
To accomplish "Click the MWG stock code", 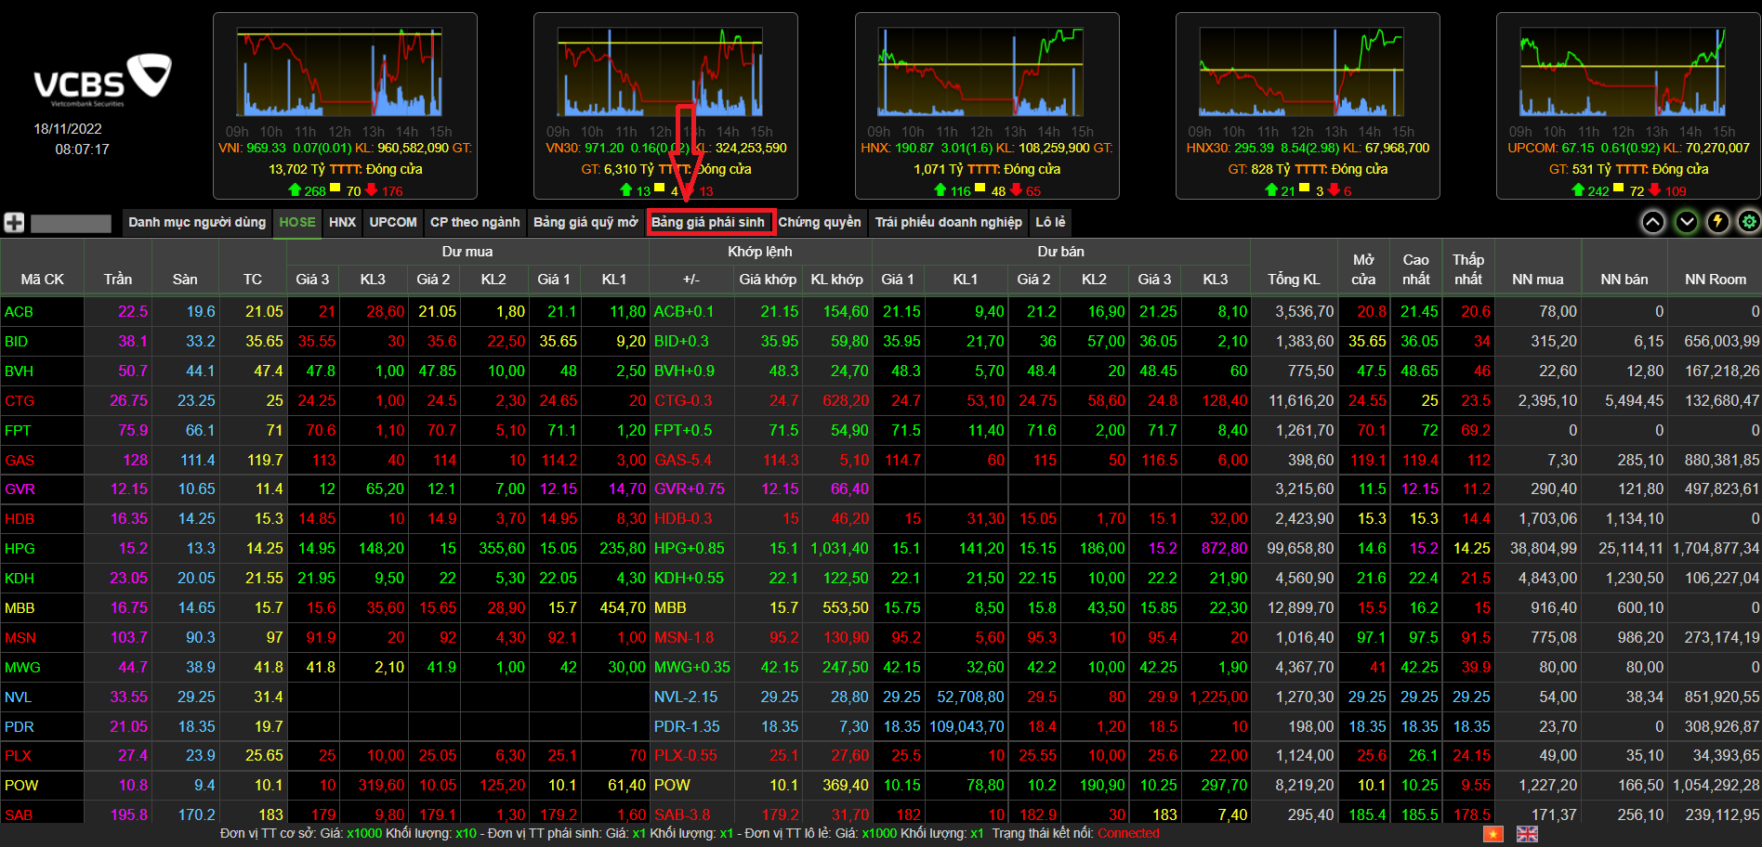I will (22, 668).
